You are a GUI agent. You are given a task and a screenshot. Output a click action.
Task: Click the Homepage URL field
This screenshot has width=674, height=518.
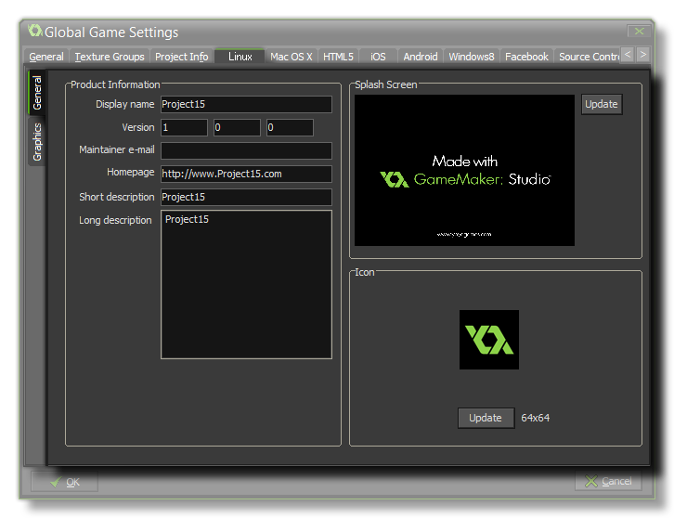point(246,174)
